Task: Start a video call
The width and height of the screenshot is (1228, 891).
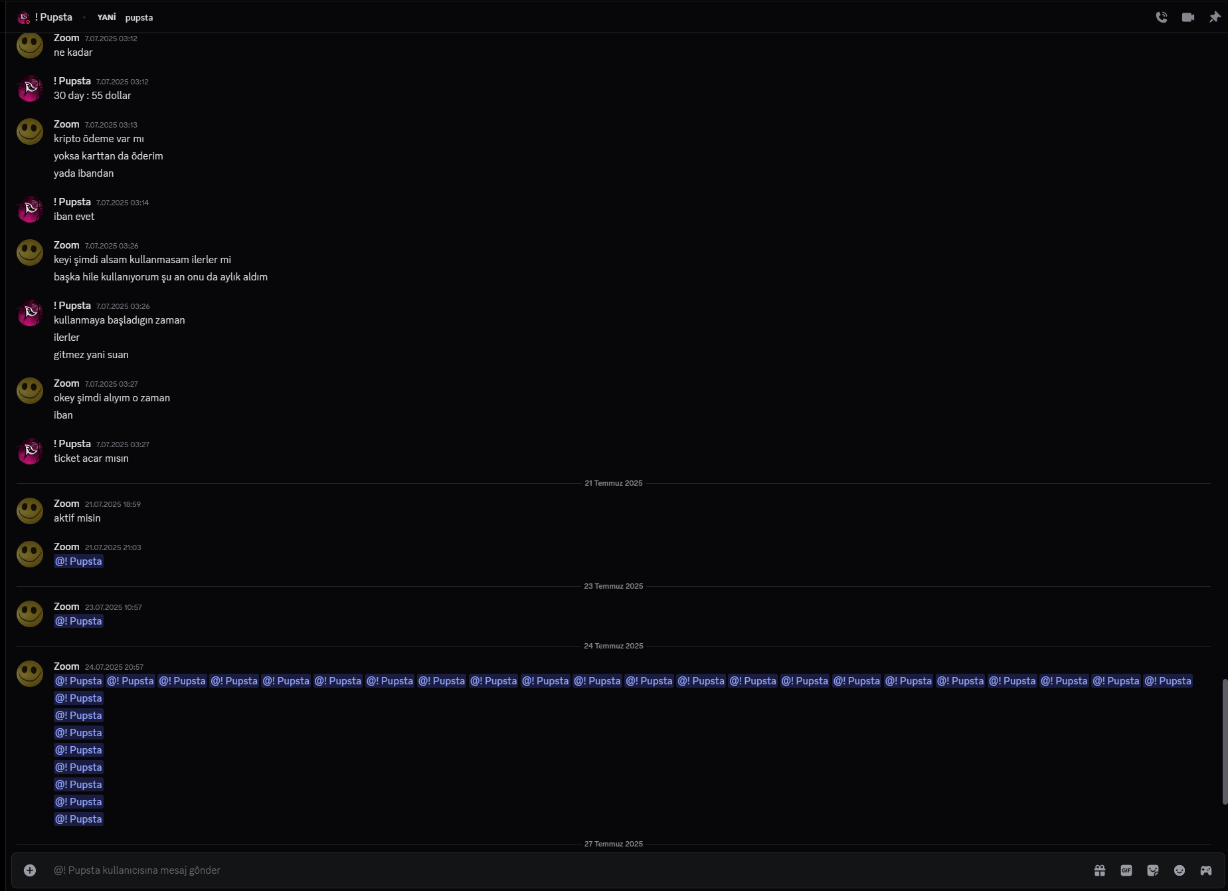Action: tap(1188, 17)
